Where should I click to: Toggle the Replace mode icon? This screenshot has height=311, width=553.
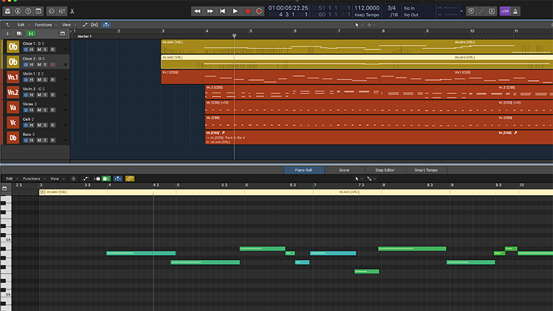tap(471, 11)
